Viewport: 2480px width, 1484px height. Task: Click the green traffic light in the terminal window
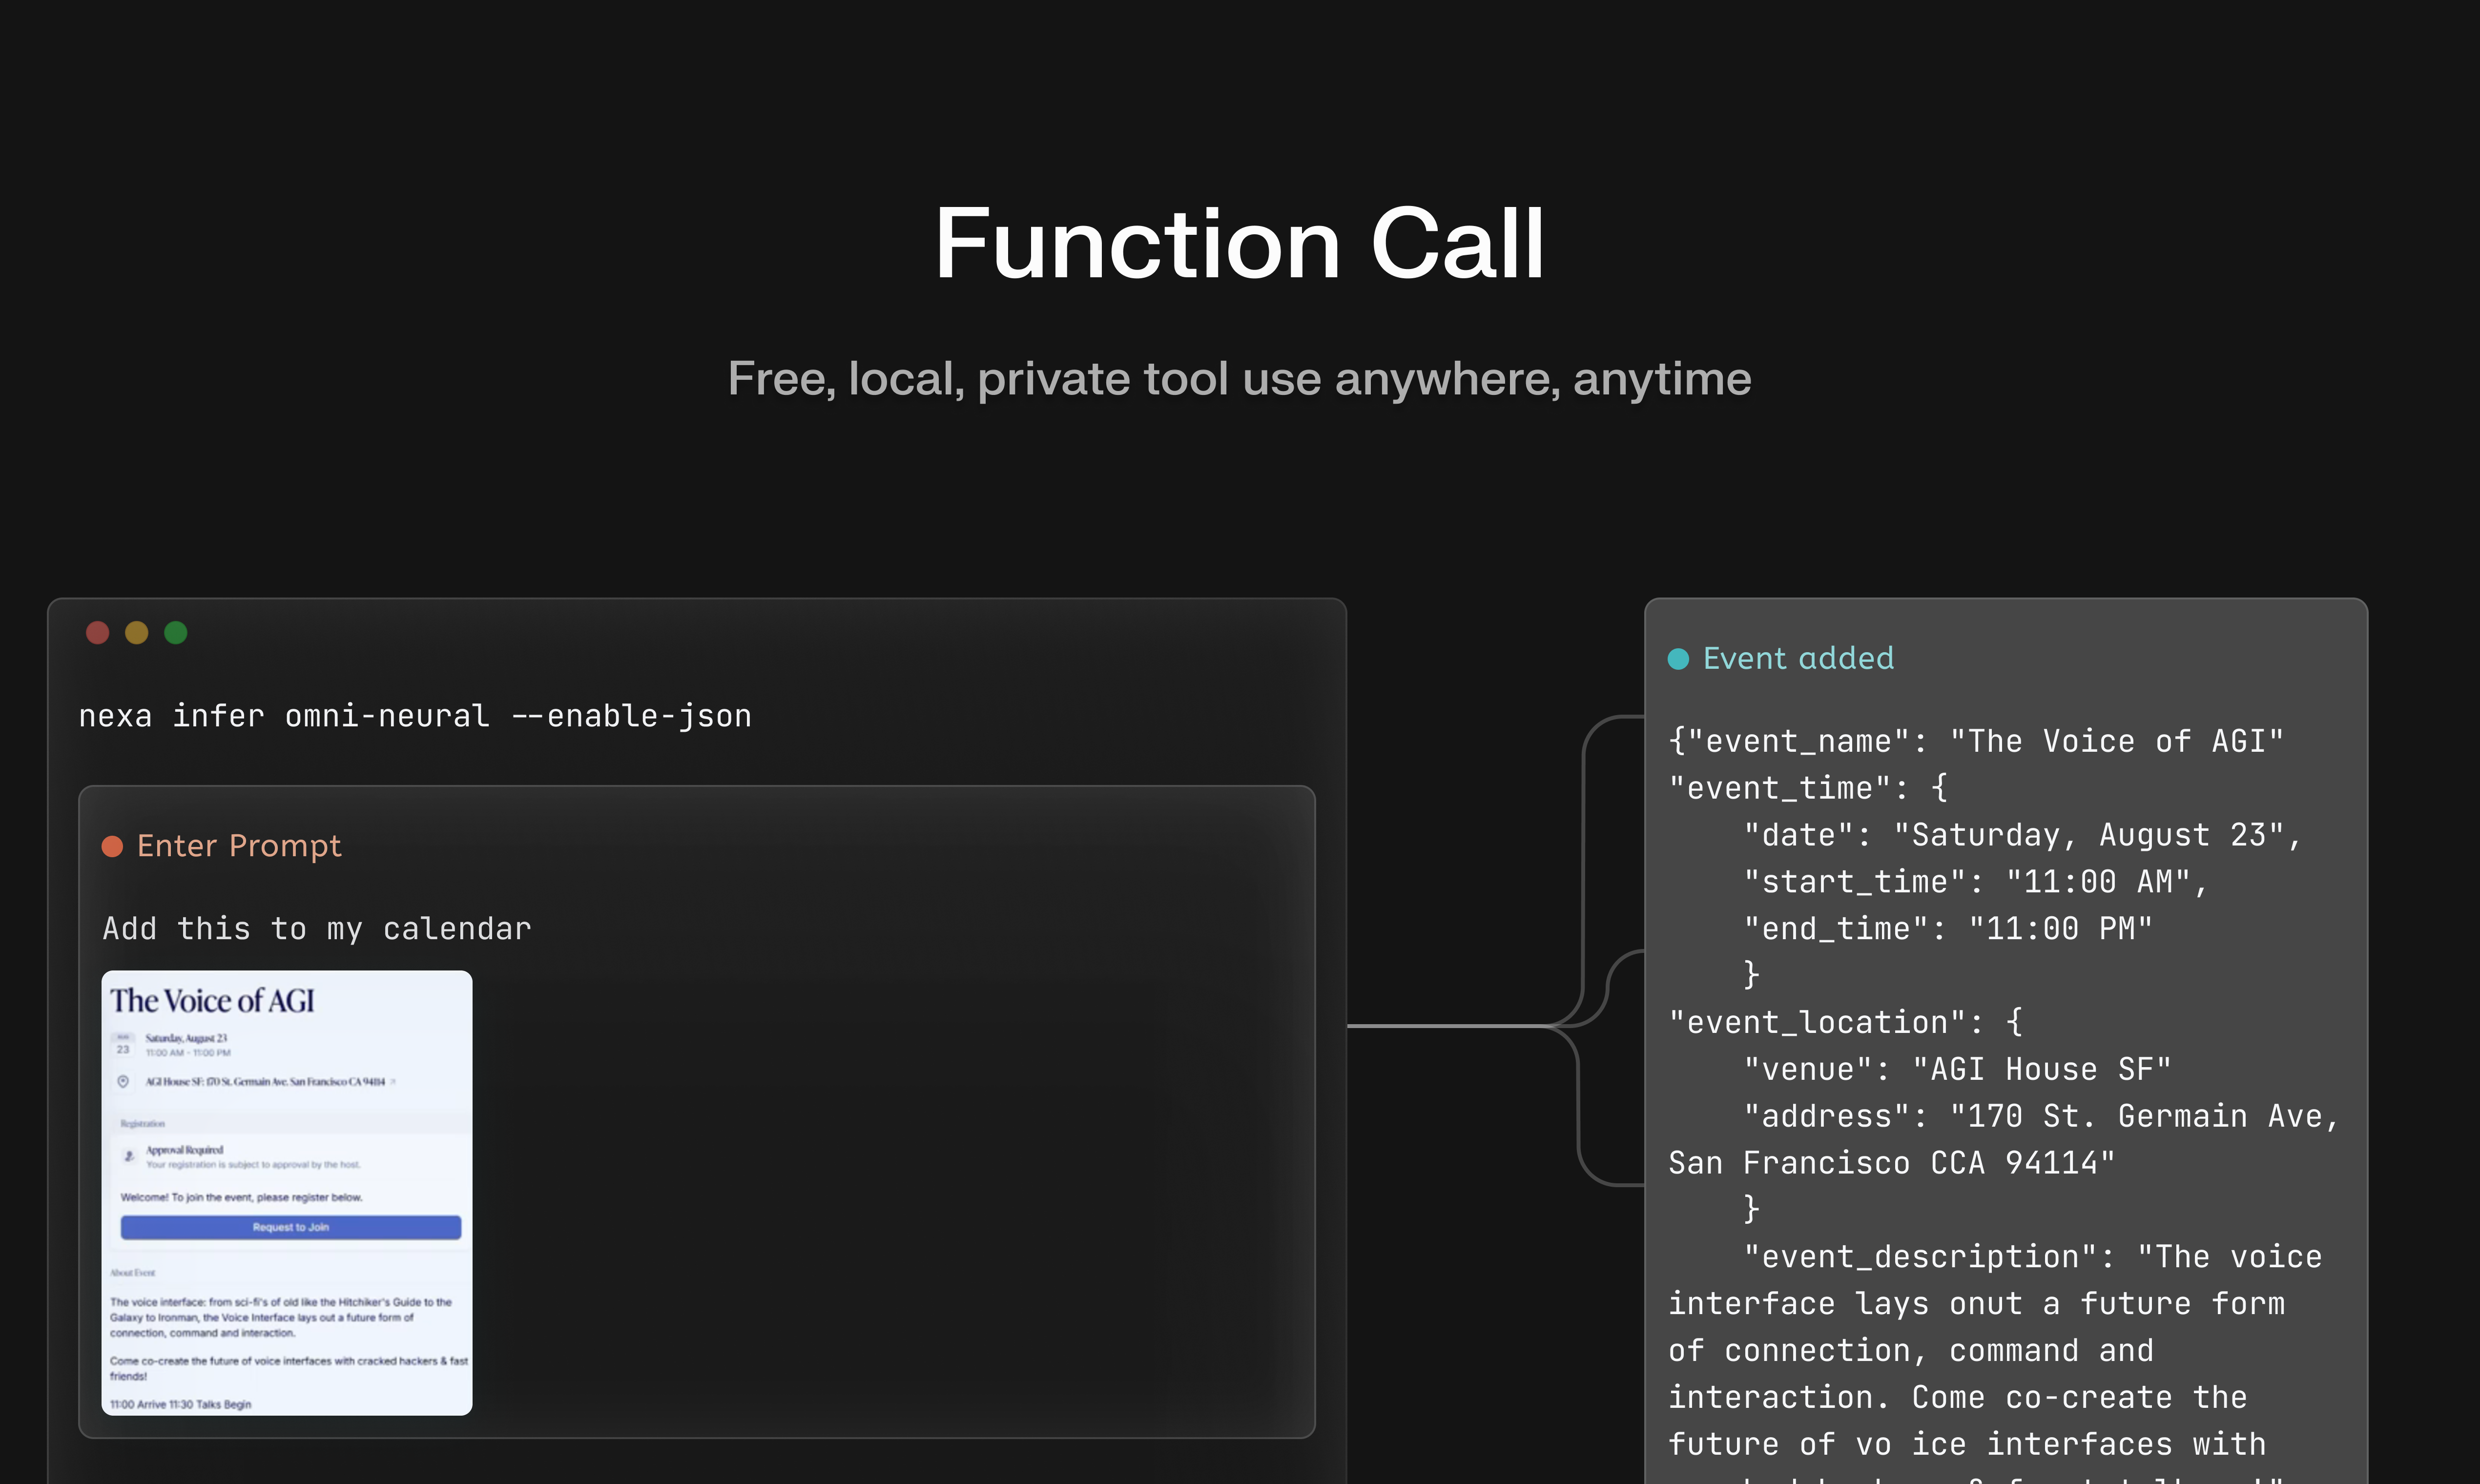tap(176, 632)
